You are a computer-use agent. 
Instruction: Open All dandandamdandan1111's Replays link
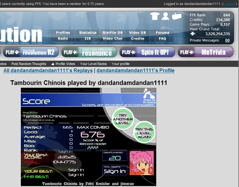(48, 71)
